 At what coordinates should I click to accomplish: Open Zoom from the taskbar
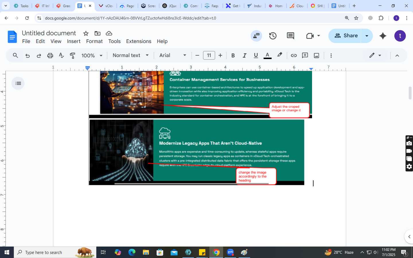coord(230,252)
